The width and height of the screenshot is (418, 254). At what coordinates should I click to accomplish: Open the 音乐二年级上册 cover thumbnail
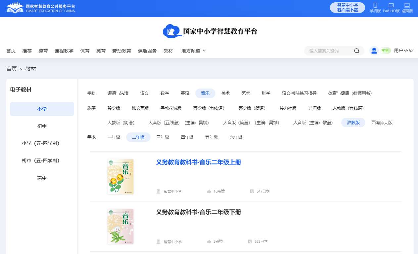pyautogui.click(x=120, y=177)
